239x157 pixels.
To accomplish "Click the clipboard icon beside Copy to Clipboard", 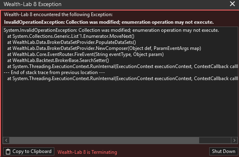I will click(8, 151).
